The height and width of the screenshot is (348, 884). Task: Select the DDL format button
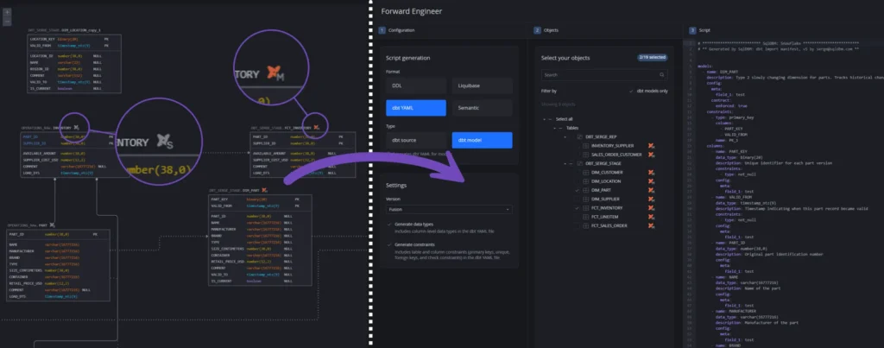416,85
